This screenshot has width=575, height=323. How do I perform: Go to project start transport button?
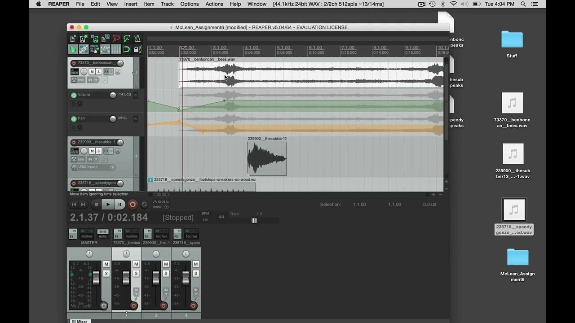(x=74, y=205)
